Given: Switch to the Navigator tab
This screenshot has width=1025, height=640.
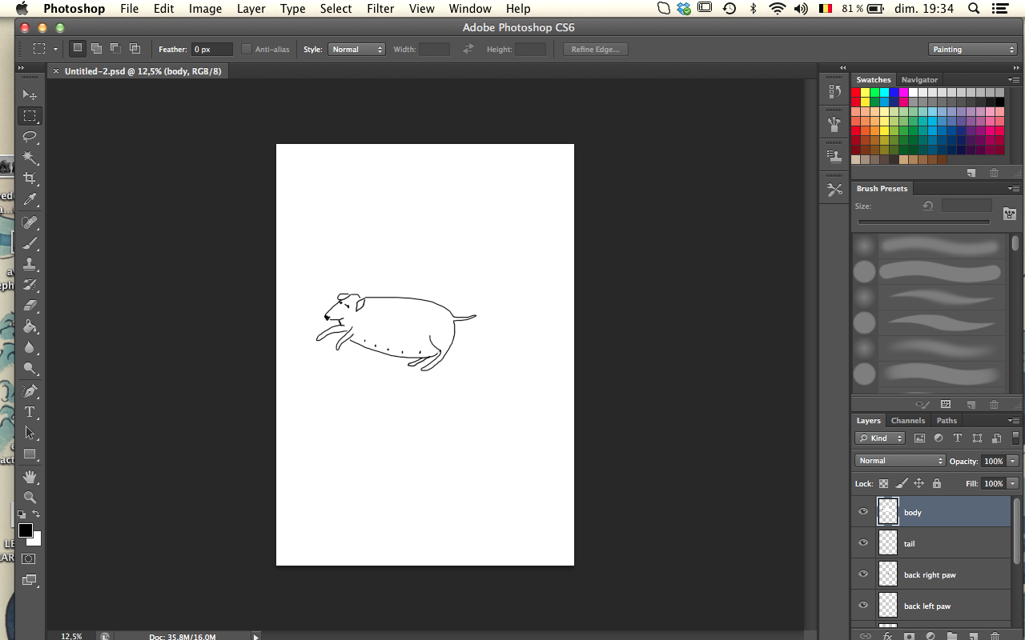Looking at the screenshot, I should pyautogui.click(x=919, y=80).
